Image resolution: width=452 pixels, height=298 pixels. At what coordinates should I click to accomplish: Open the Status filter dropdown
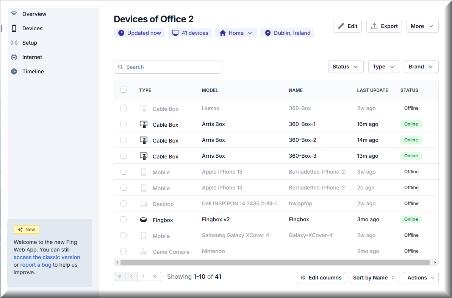tap(346, 66)
